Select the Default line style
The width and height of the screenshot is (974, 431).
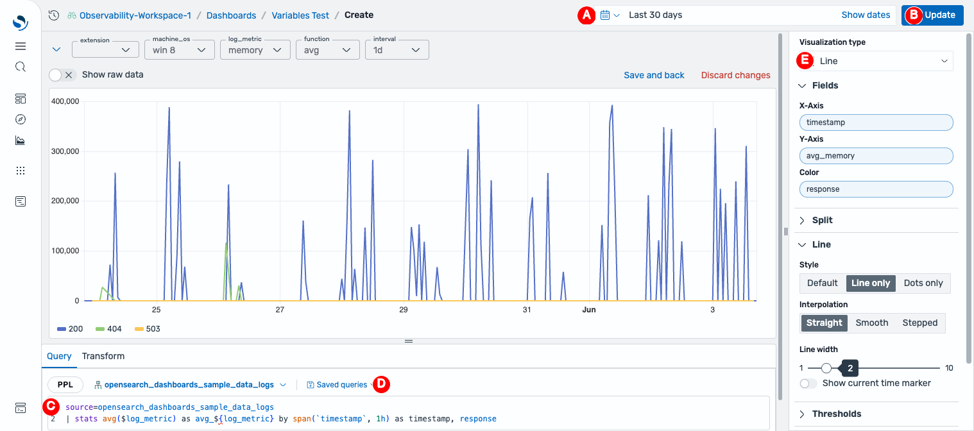coord(823,283)
